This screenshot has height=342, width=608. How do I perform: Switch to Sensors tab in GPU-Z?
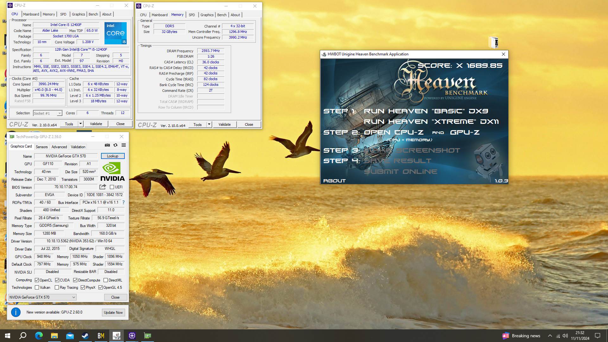click(x=41, y=147)
